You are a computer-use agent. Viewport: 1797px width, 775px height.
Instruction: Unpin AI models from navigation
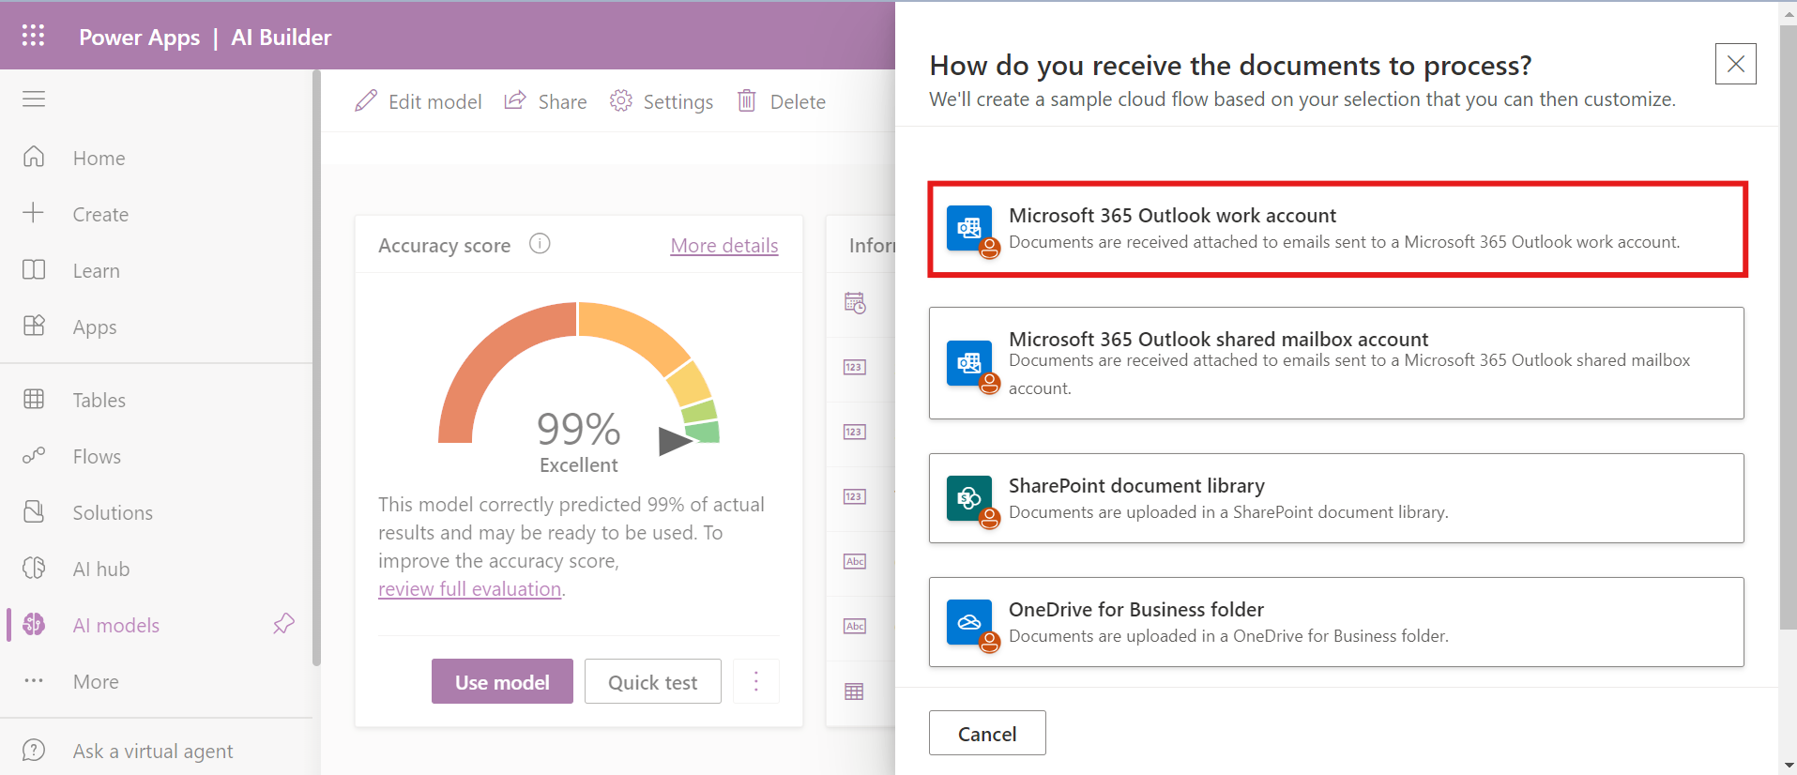(283, 624)
